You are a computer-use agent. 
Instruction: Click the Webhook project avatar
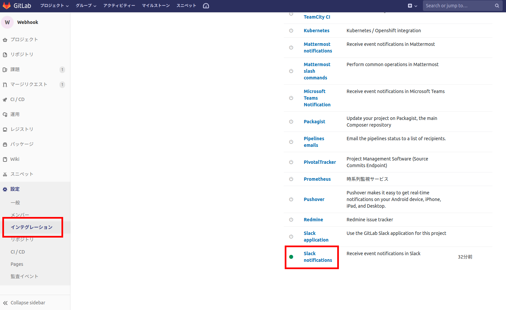[7, 22]
